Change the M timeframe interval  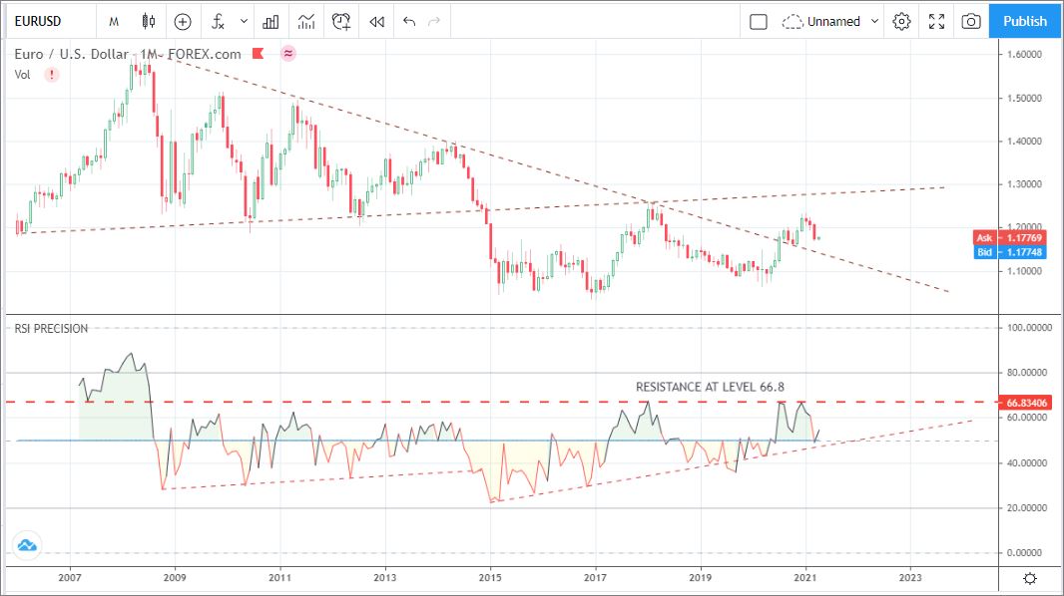tap(114, 21)
